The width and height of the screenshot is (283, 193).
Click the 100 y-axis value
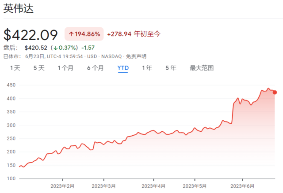point(11,178)
